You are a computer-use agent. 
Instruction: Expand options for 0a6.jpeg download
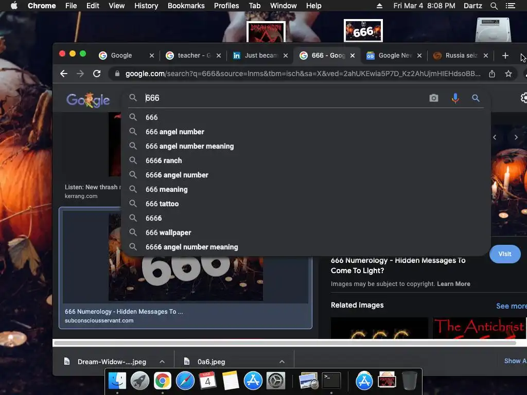(x=282, y=362)
